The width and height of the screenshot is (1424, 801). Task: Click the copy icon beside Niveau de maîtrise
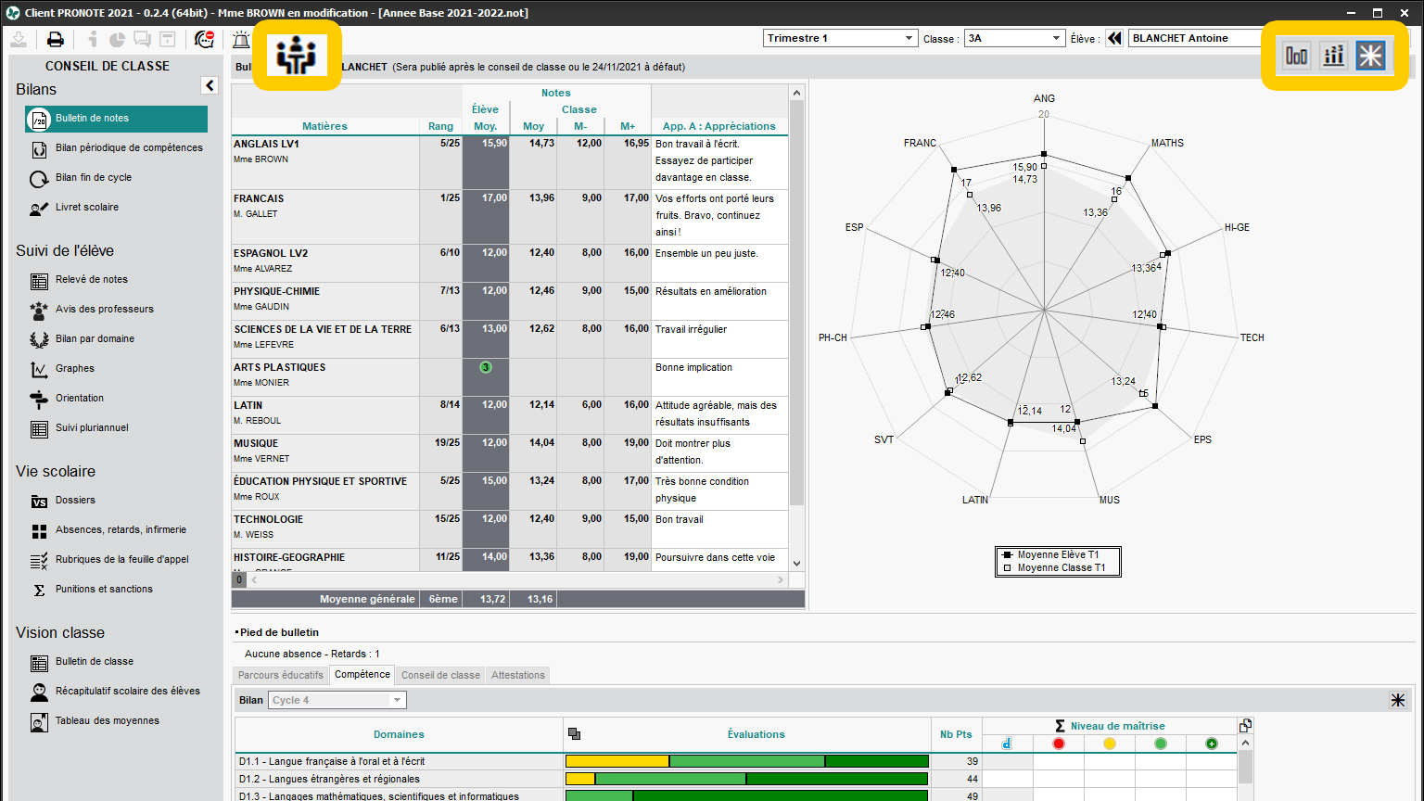point(1245,725)
